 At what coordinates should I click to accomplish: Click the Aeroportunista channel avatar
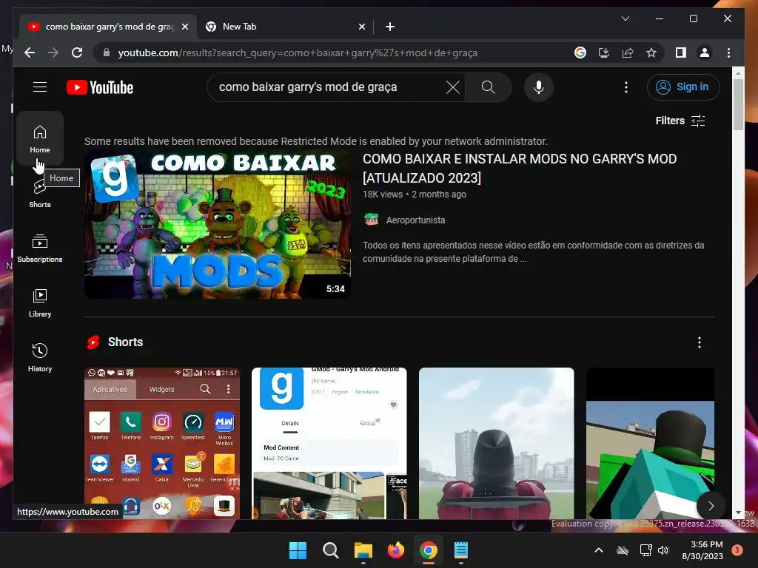pyautogui.click(x=372, y=220)
